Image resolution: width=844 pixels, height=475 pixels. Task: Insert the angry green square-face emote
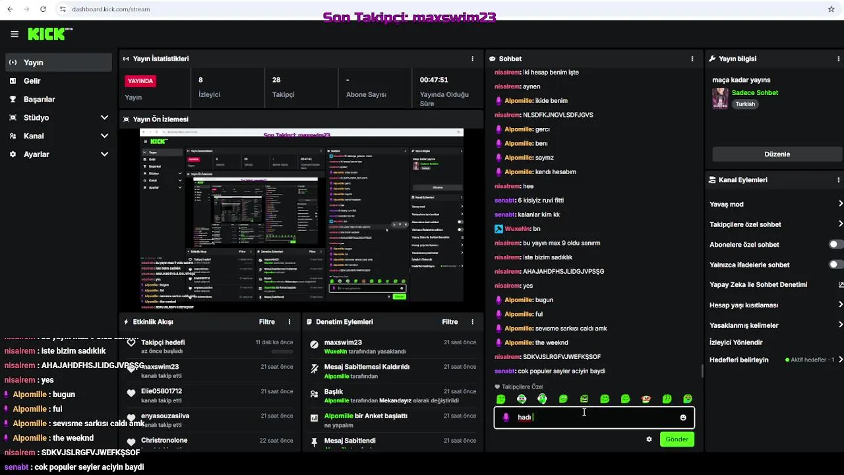(x=584, y=399)
